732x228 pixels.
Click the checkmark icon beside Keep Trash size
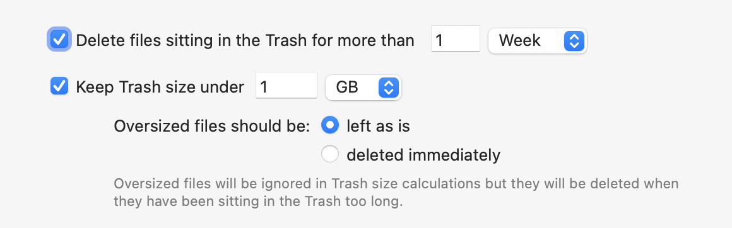point(59,86)
